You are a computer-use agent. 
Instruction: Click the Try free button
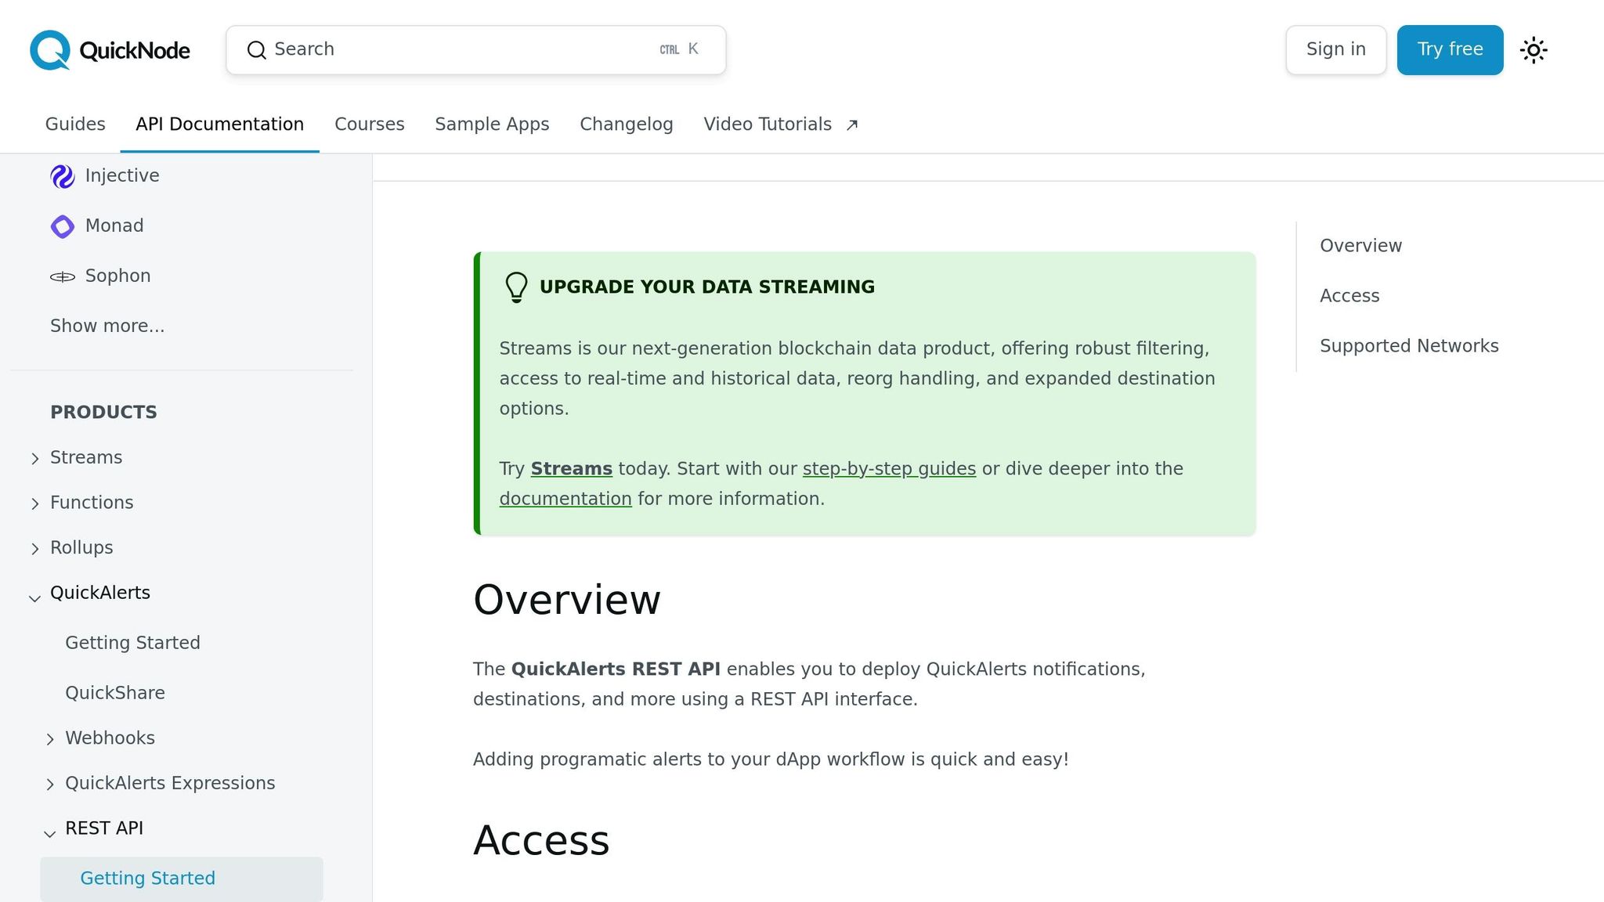tap(1450, 49)
